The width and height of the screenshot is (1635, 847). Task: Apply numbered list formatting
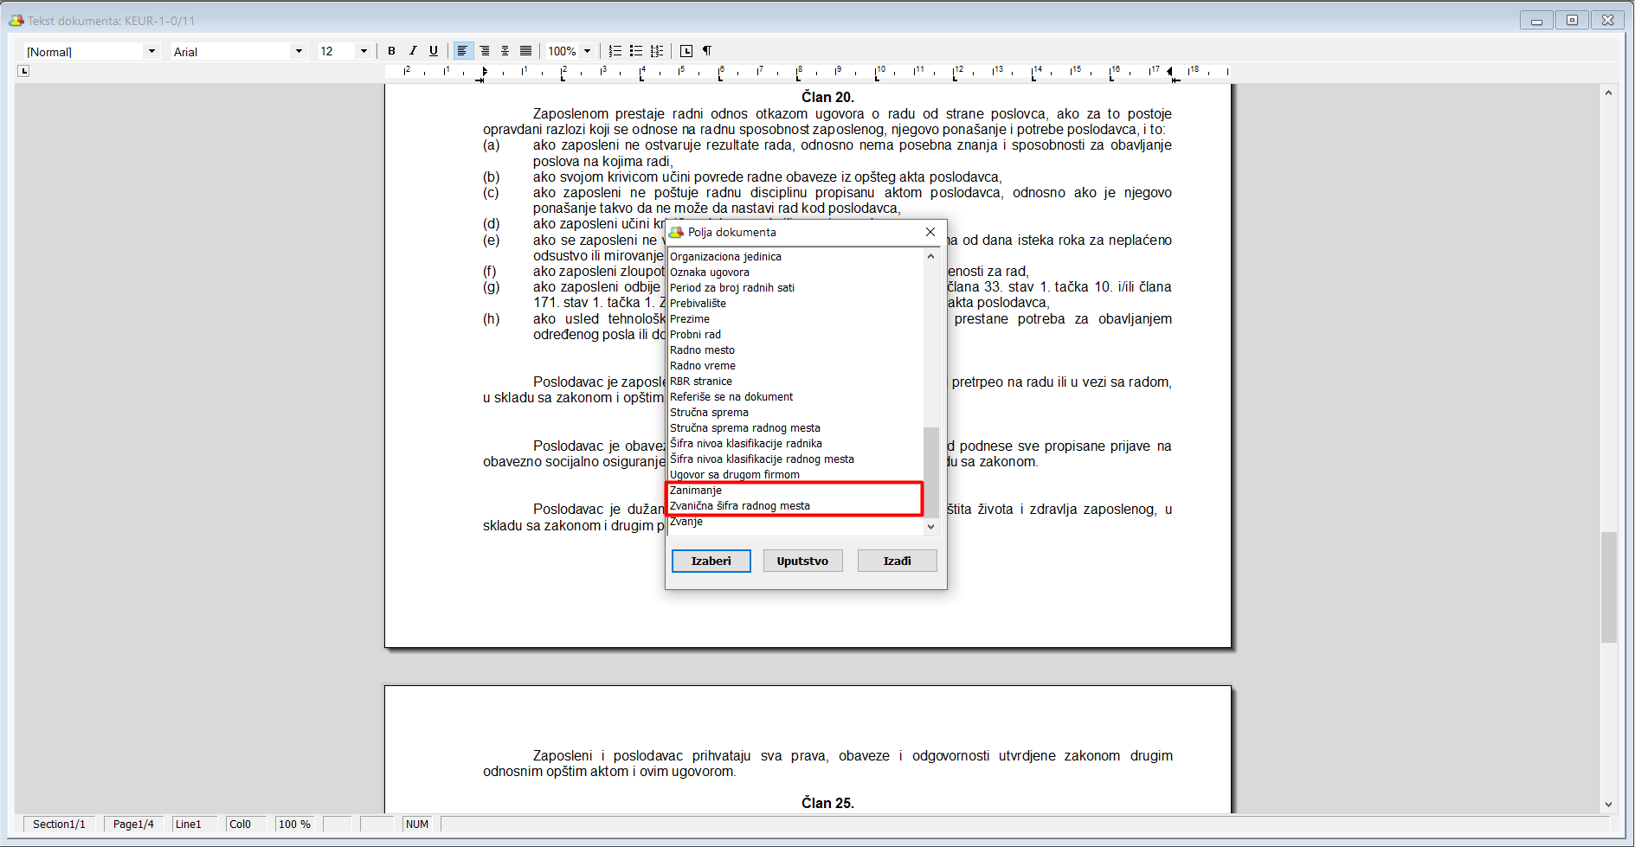pyautogui.click(x=615, y=51)
